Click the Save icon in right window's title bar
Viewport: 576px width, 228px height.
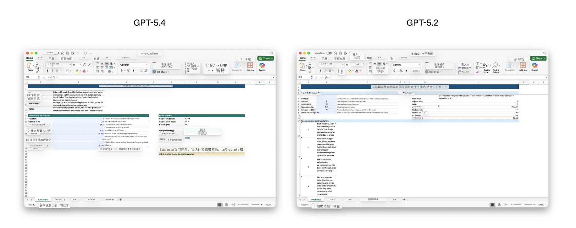(x=340, y=53)
